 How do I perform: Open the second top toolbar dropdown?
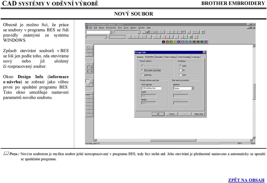coord(139,32)
